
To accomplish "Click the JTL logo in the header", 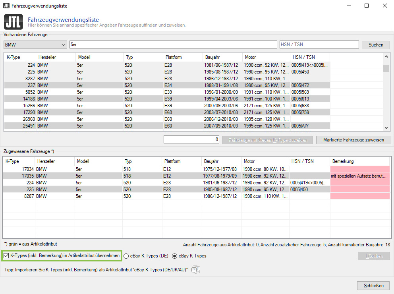I will pyautogui.click(x=13, y=21).
